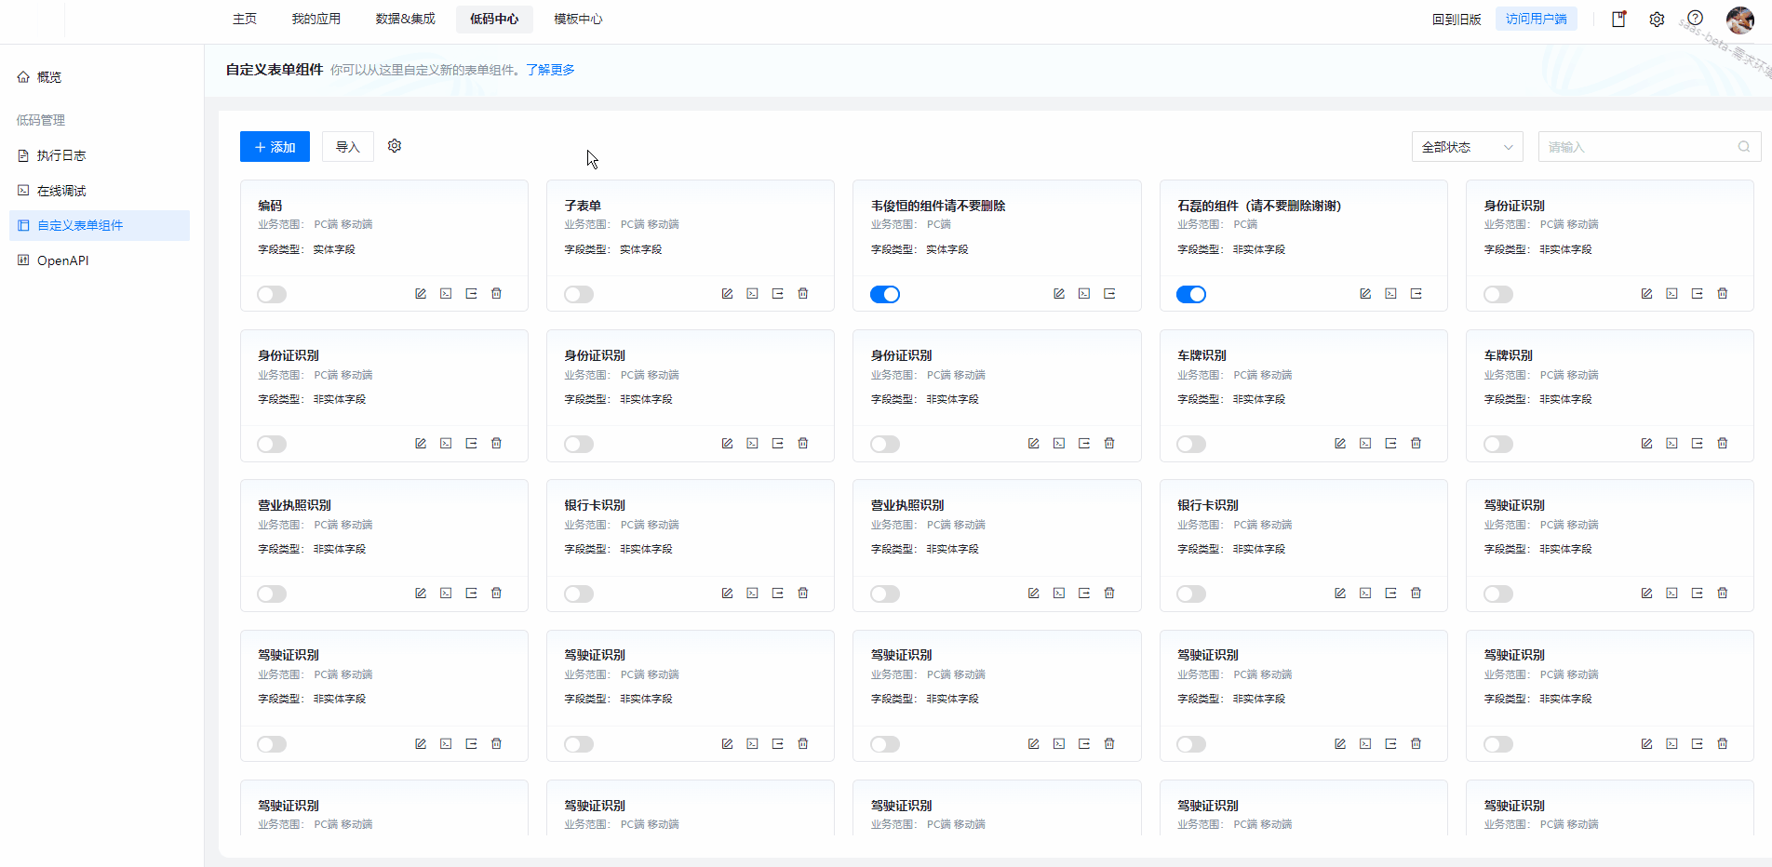Viewport: 1772px width, 867px height.
Task: Switch to the 数据&集成 top tab
Action: 405,19
